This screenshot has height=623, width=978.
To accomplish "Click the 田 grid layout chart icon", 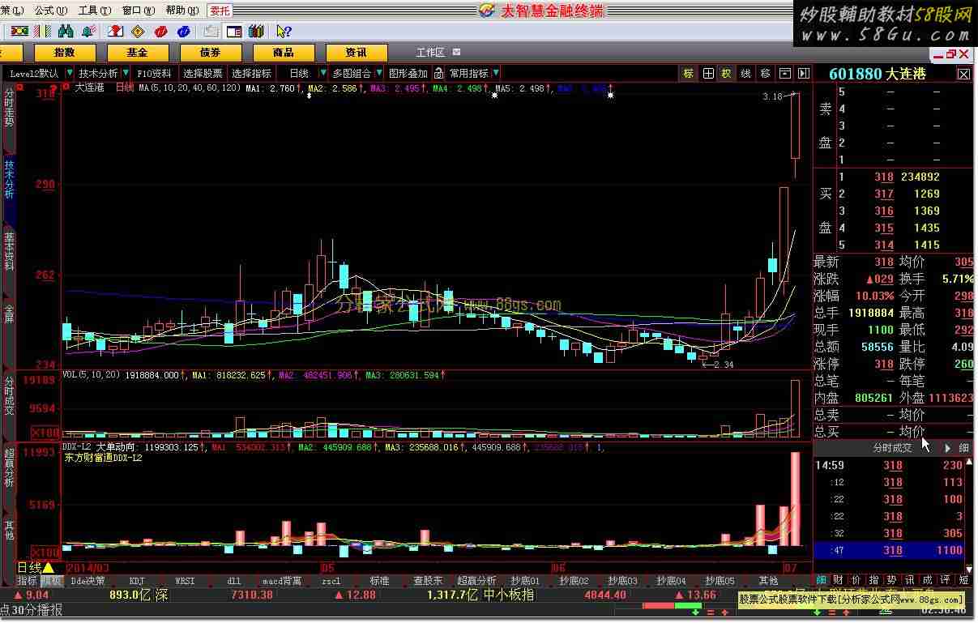I will pos(708,73).
